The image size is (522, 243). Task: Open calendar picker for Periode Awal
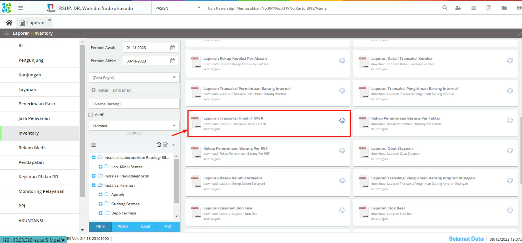(173, 48)
